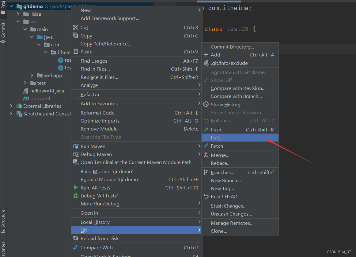The height and width of the screenshot is (257, 356).
Task: Open the Commit tool window sidebar tab
Action: click(x=3, y=33)
